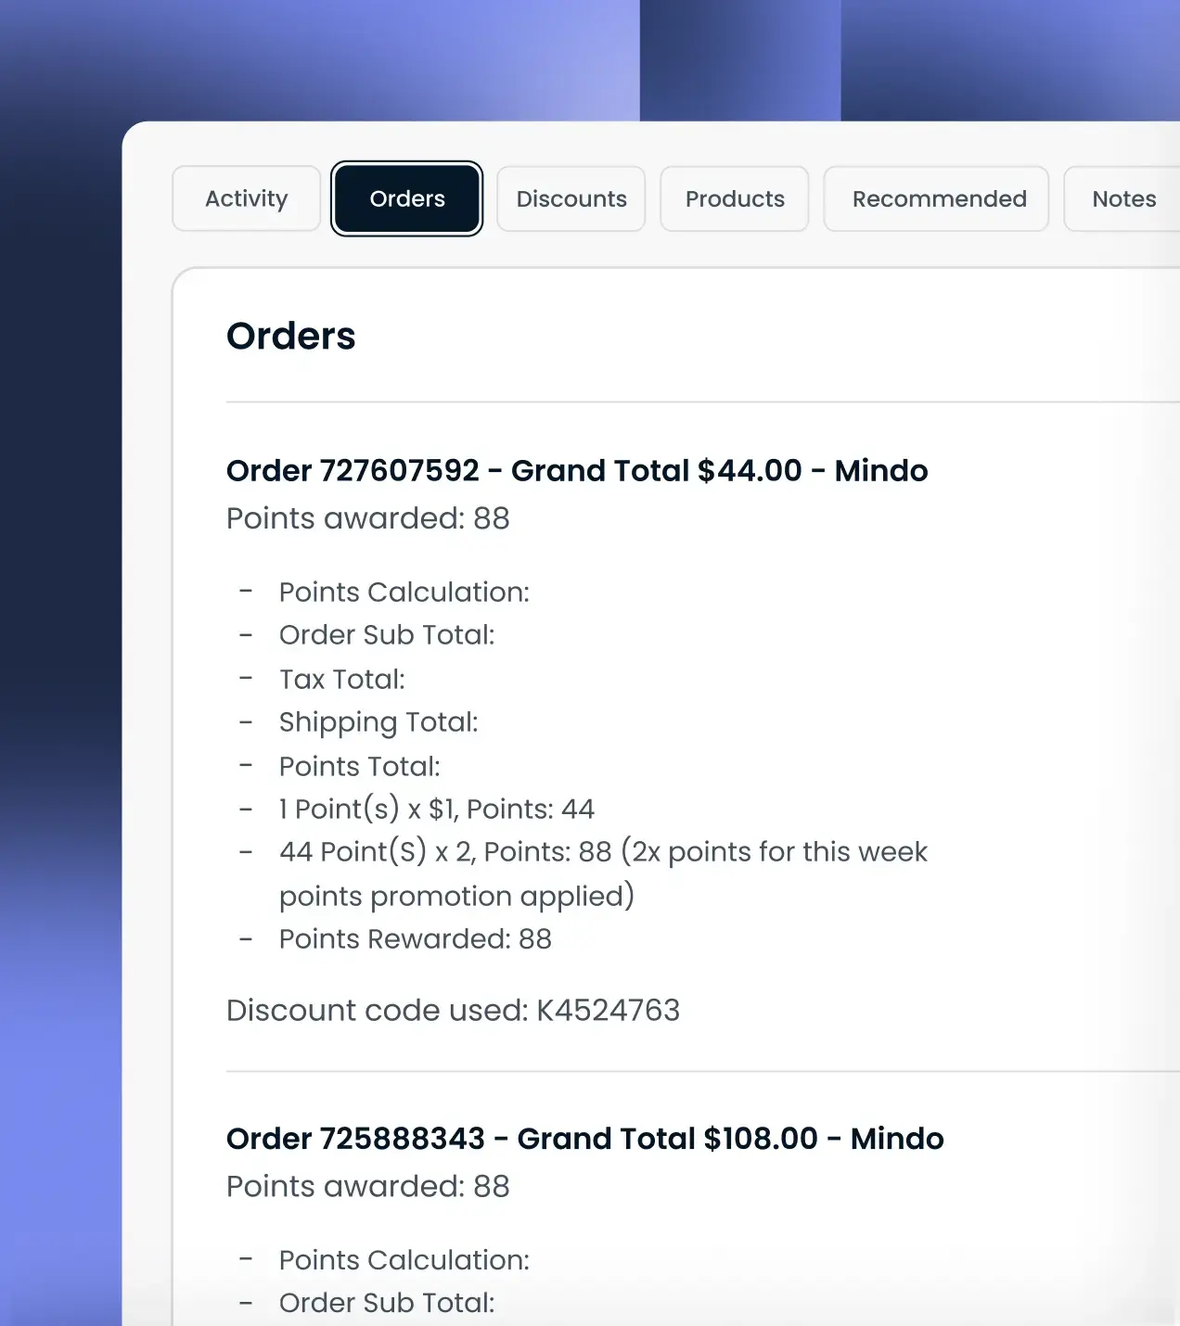Select the Shipping Total line

point(378,721)
